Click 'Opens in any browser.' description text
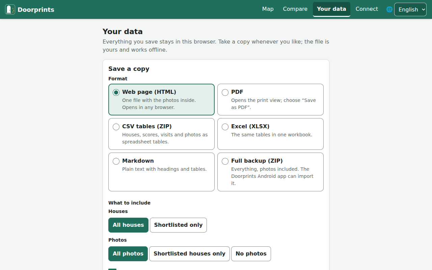This screenshot has height=270, width=432. click(148, 107)
